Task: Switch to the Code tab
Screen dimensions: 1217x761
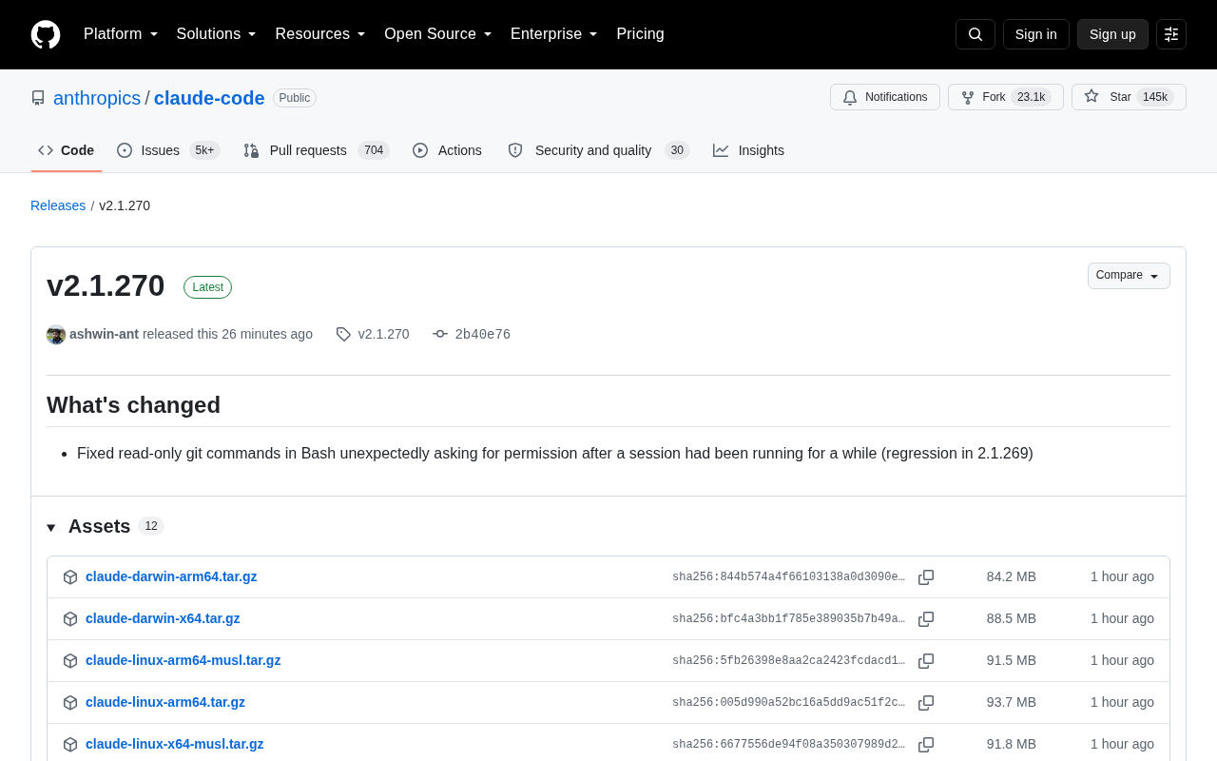Action: [x=67, y=150]
